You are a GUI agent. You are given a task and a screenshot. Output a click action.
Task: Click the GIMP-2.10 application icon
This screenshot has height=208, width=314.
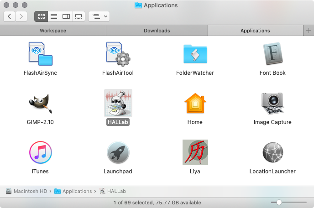coord(40,103)
